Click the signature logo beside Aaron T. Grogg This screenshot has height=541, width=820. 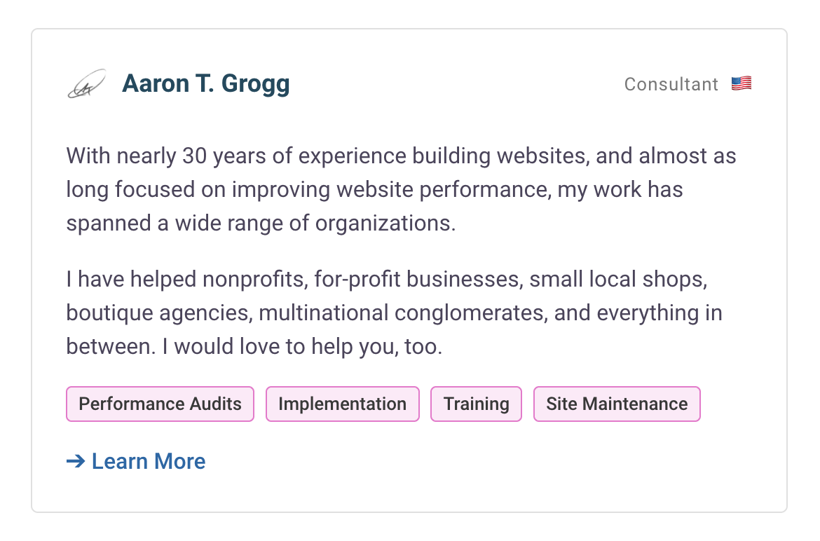pos(86,84)
